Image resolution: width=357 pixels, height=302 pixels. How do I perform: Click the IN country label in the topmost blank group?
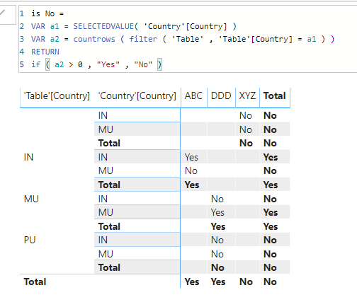pyautogui.click(x=103, y=115)
